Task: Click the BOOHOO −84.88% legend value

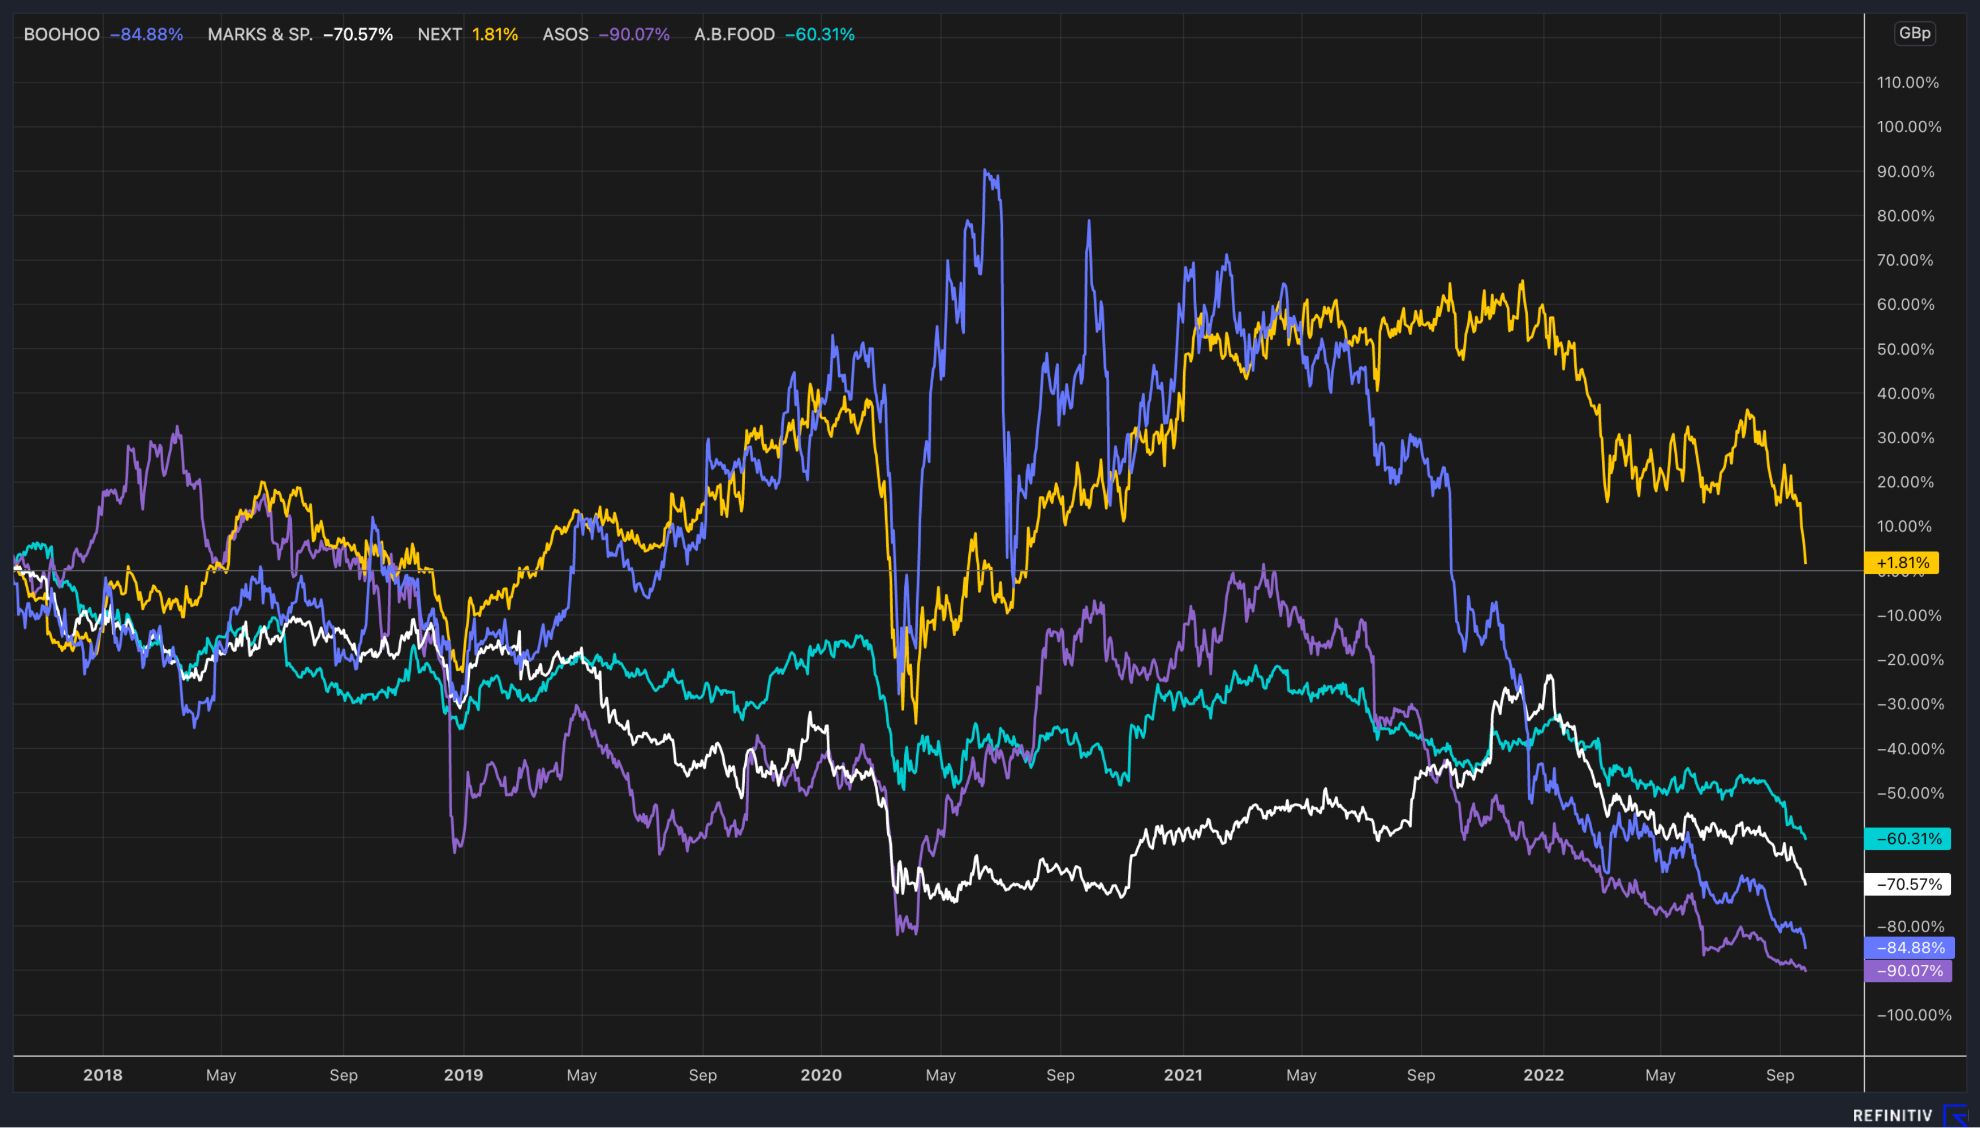Action: click(147, 35)
